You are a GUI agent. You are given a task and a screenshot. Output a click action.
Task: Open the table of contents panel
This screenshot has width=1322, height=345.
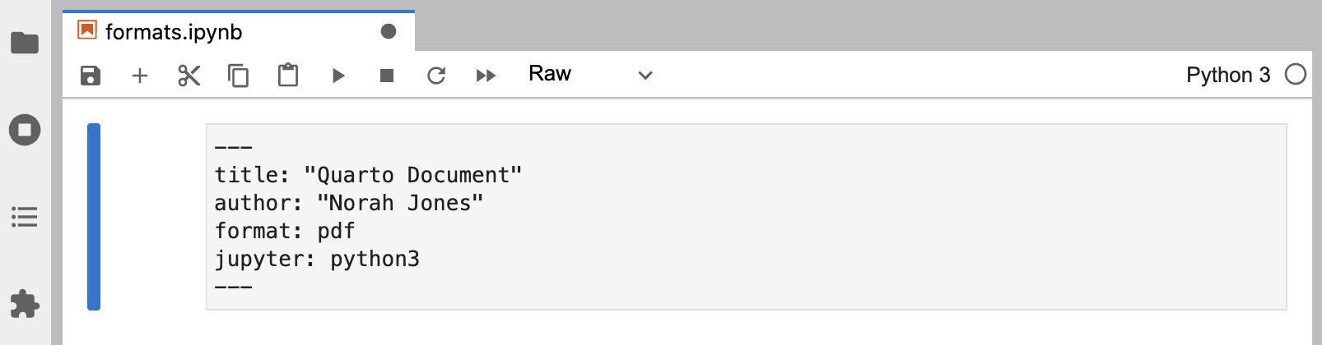(25, 217)
